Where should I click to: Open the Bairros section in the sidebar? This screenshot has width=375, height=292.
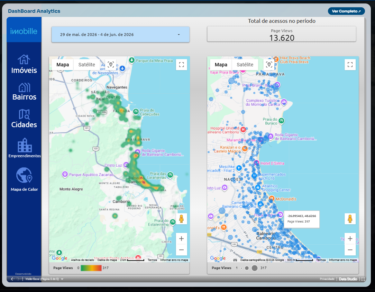point(24,92)
